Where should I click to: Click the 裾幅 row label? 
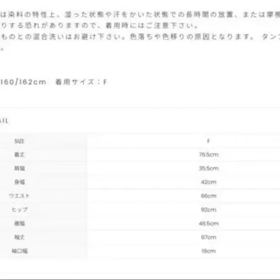pos(20,223)
